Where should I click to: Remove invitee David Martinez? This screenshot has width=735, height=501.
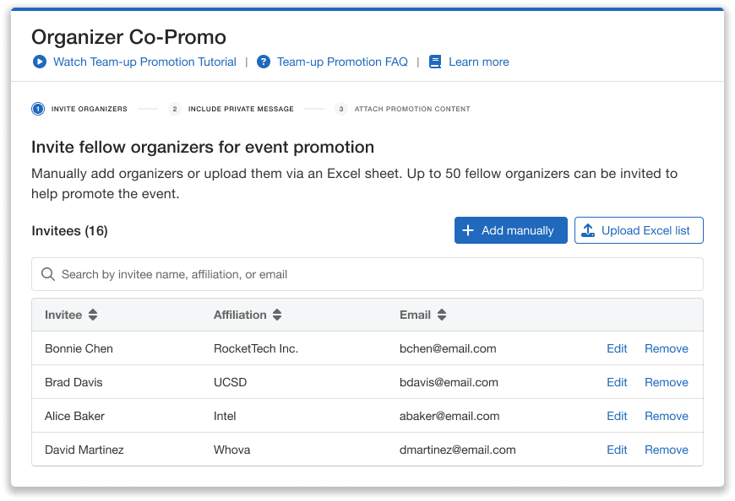click(x=667, y=450)
